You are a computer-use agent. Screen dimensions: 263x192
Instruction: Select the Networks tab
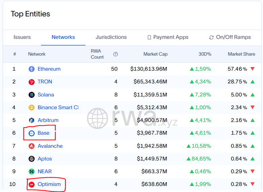(x=63, y=37)
